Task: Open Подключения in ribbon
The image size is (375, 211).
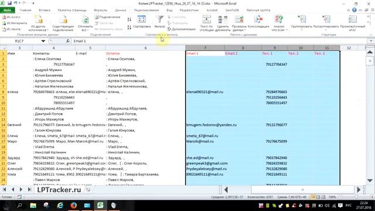Action: pos(107,17)
